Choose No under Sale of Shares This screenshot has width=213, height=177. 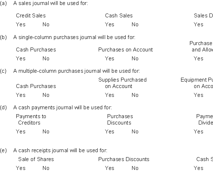point(46,168)
